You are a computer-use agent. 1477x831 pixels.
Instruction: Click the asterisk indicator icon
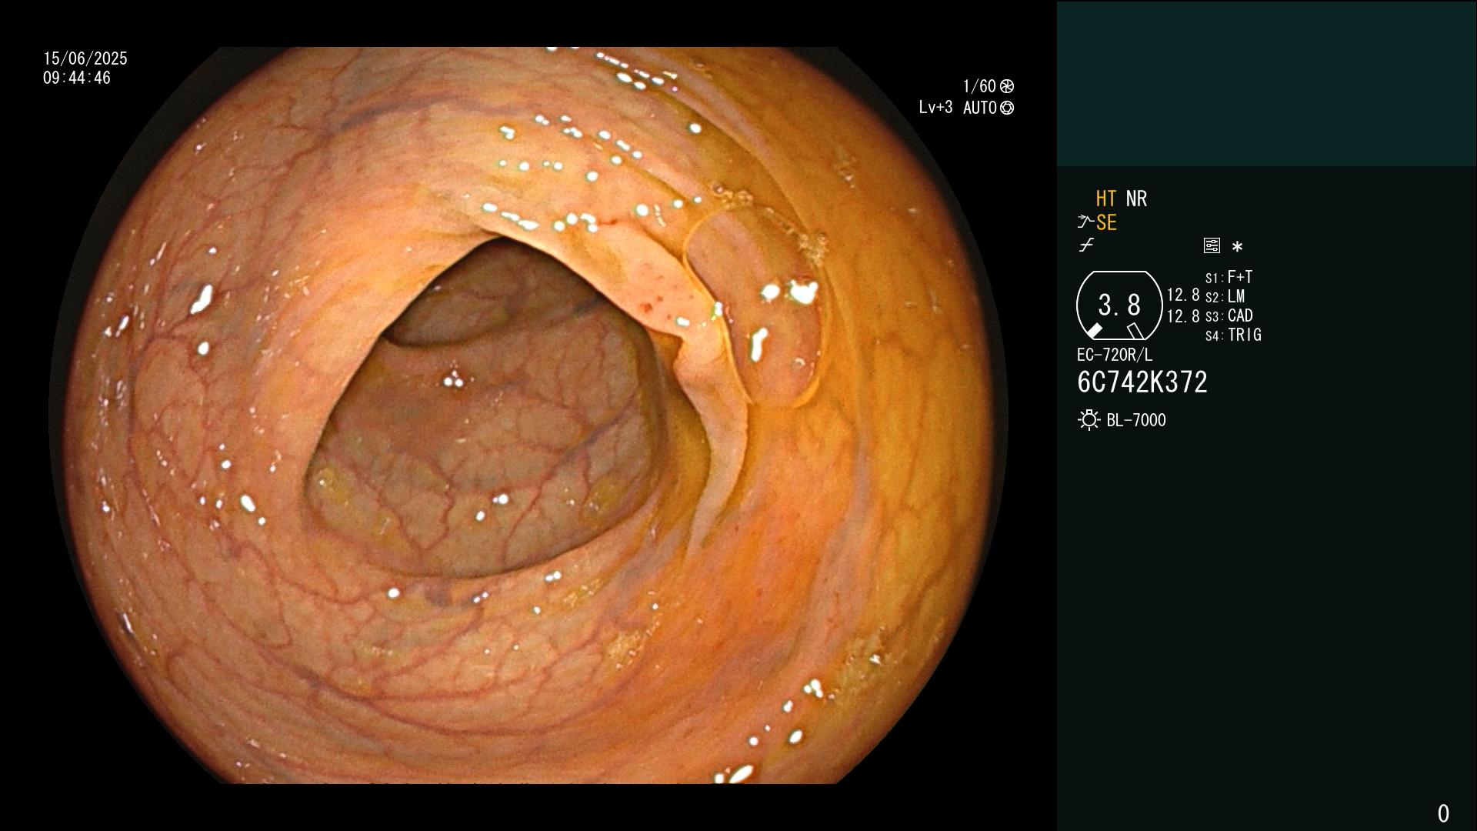click(1237, 247)
